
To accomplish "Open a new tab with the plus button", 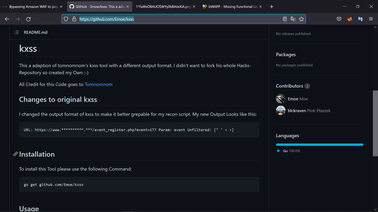I will coord(272,7).
